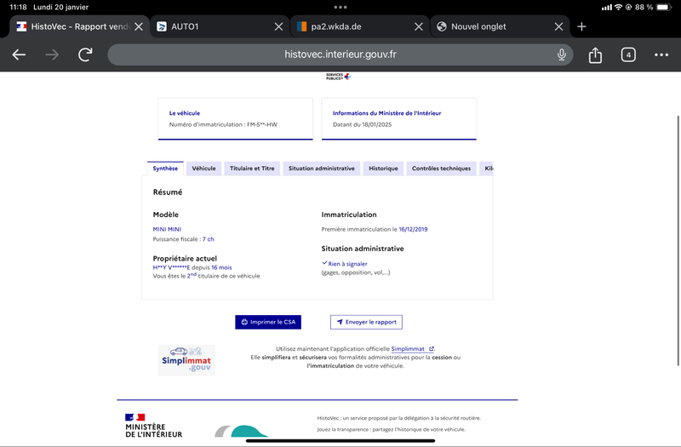Click the Ministère de l'Intérieur footer logo
The width and height of the screenshot is (681, 447).
pos(154,426)
